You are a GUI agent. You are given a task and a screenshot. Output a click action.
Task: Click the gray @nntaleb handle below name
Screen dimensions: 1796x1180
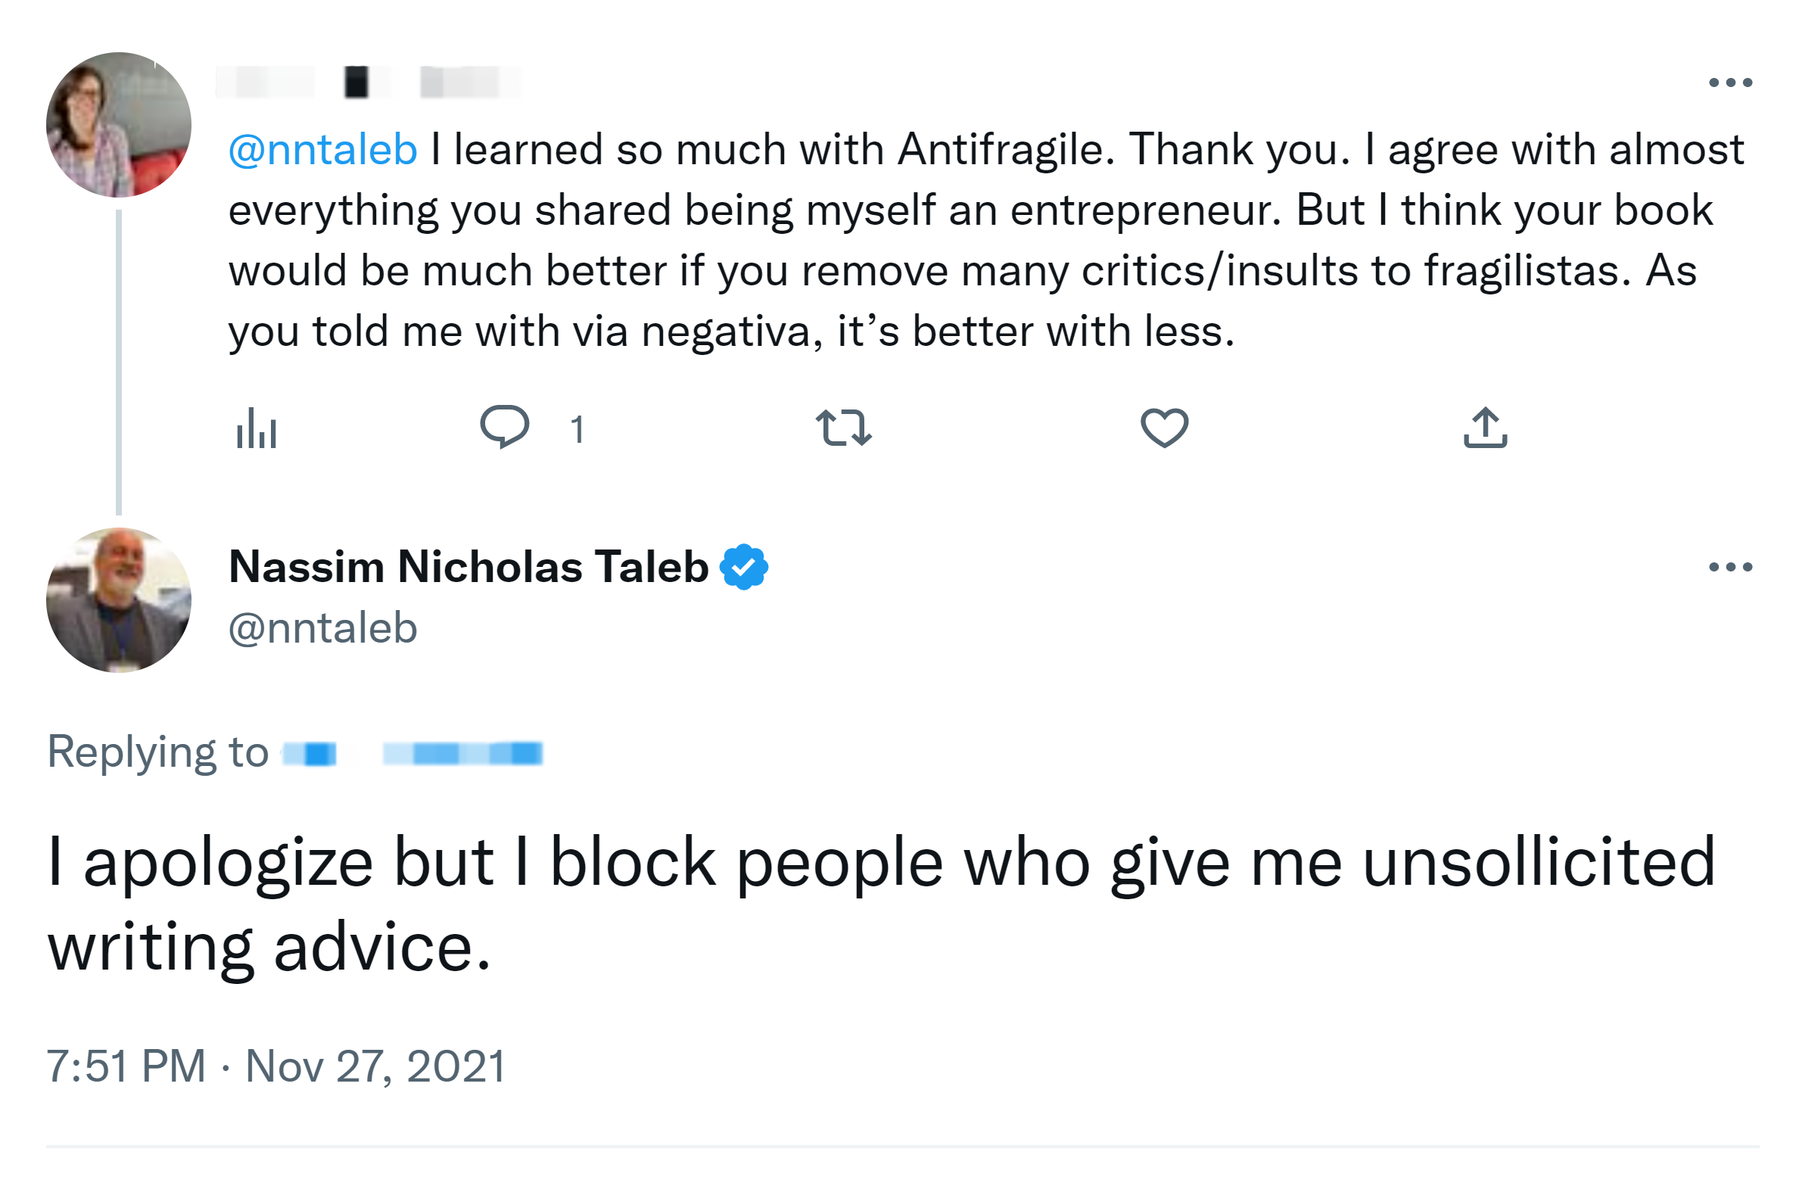(322, 628)
